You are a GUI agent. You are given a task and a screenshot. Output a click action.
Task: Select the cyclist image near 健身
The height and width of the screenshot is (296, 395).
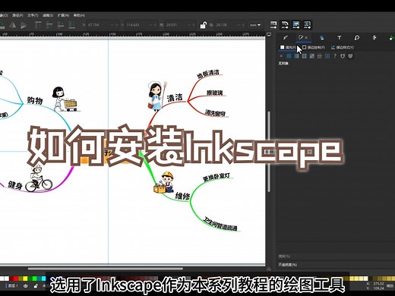point(39,178)
